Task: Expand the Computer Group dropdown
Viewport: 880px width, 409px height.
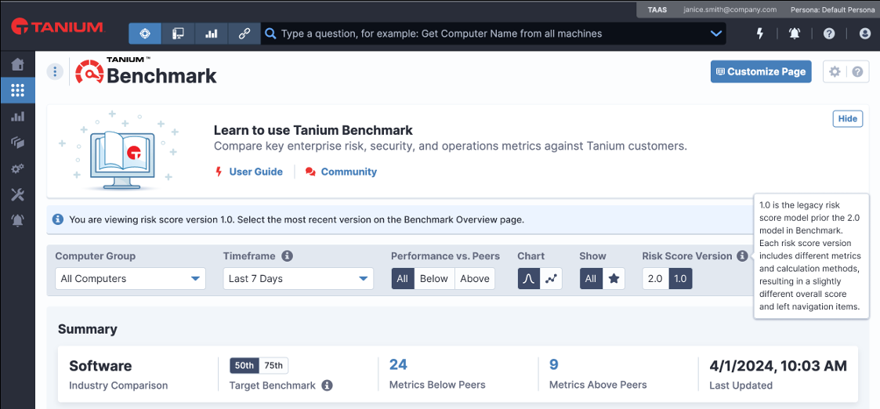Action: [130, 279]
